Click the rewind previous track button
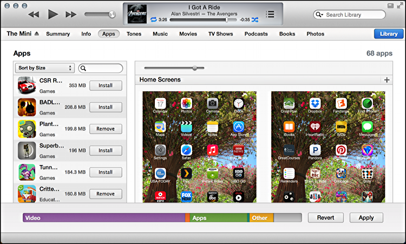The height and width of the screenshot is (244, 406). pos(34,15)
